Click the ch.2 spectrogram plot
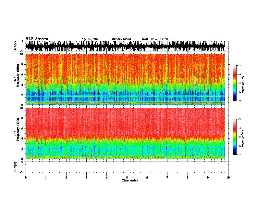257x199 pixels. (x=125, y=133)
